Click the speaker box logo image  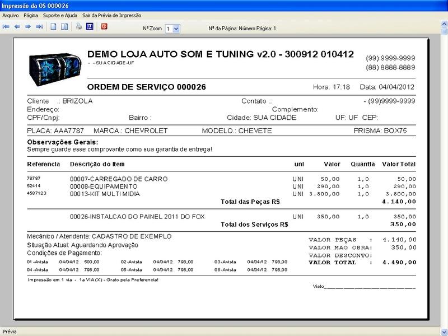(54, 67)
